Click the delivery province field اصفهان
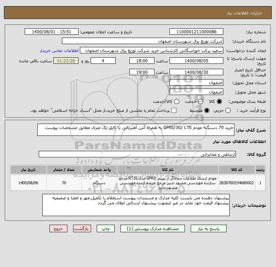Image resolution: width=276 pixels, height=267 pixels. 196,83
